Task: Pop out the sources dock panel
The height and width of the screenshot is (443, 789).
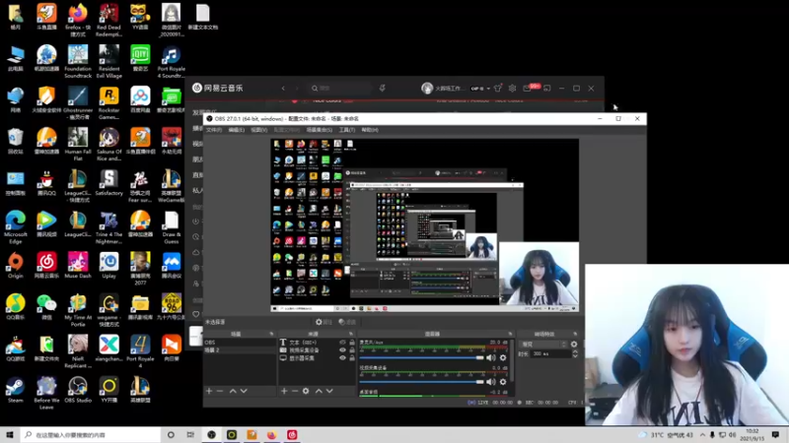Action: pos(351,334)
